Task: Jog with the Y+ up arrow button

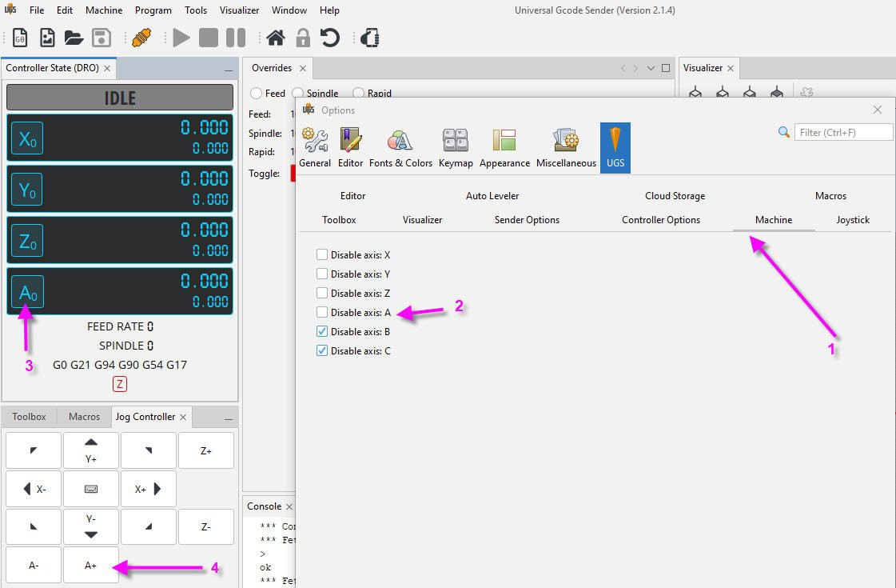Action: (91, 450)
